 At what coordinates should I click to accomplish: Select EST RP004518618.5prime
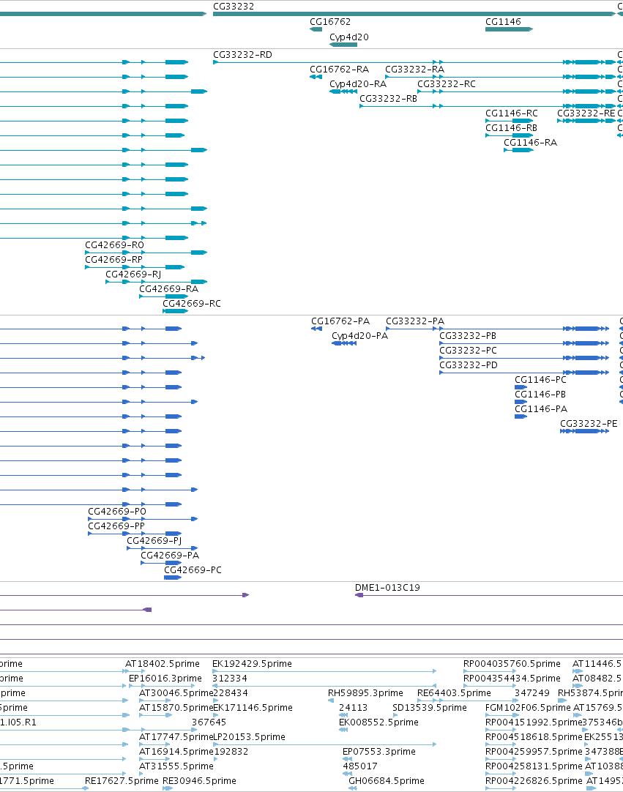point(534,737)
